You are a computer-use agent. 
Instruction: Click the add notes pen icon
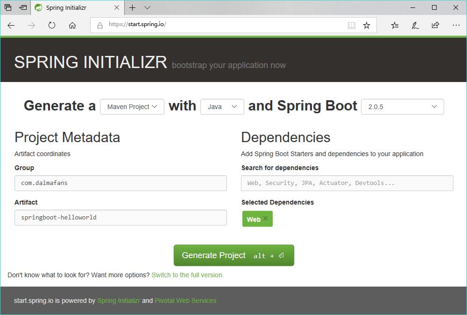pyautogui.click(x=415, y=25)
